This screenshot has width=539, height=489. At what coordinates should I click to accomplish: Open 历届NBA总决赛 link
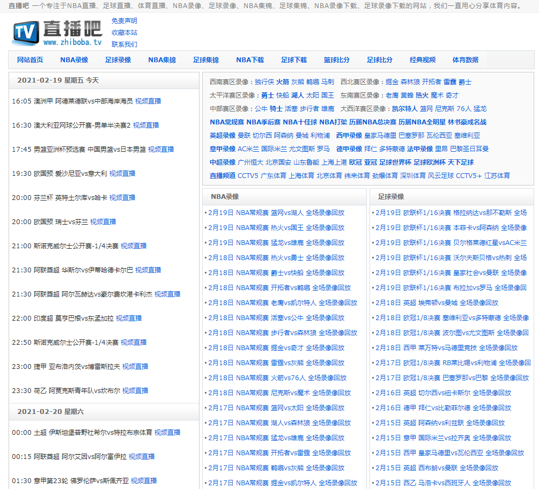click(373, 122)
